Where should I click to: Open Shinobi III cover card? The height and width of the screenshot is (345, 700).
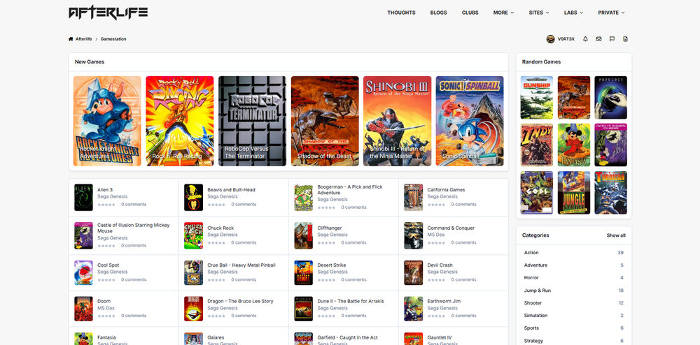pyautogui.click(x=398, y=121)
